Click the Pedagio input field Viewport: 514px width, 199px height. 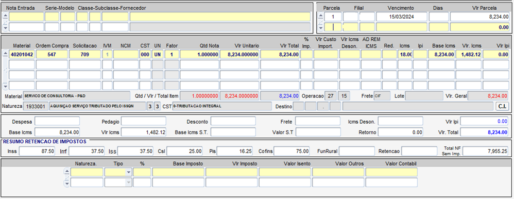(x=144, y=121)
